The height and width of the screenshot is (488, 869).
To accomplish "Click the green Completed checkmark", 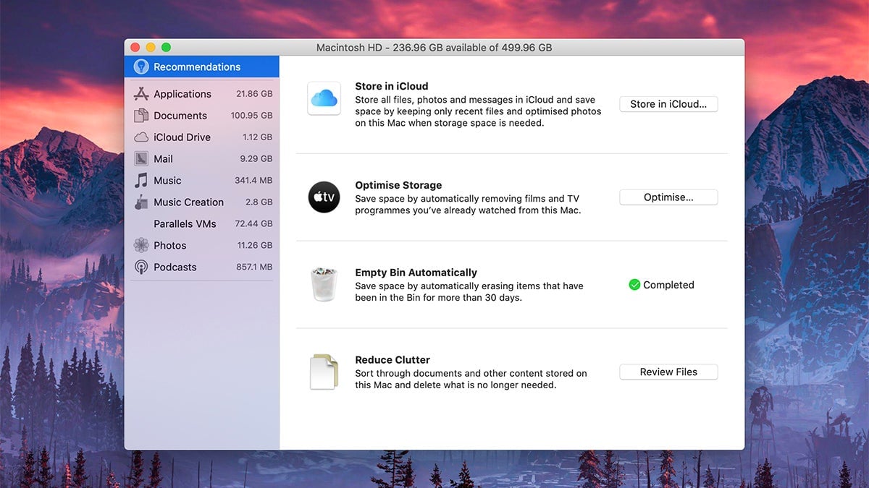I will [634, 284].
